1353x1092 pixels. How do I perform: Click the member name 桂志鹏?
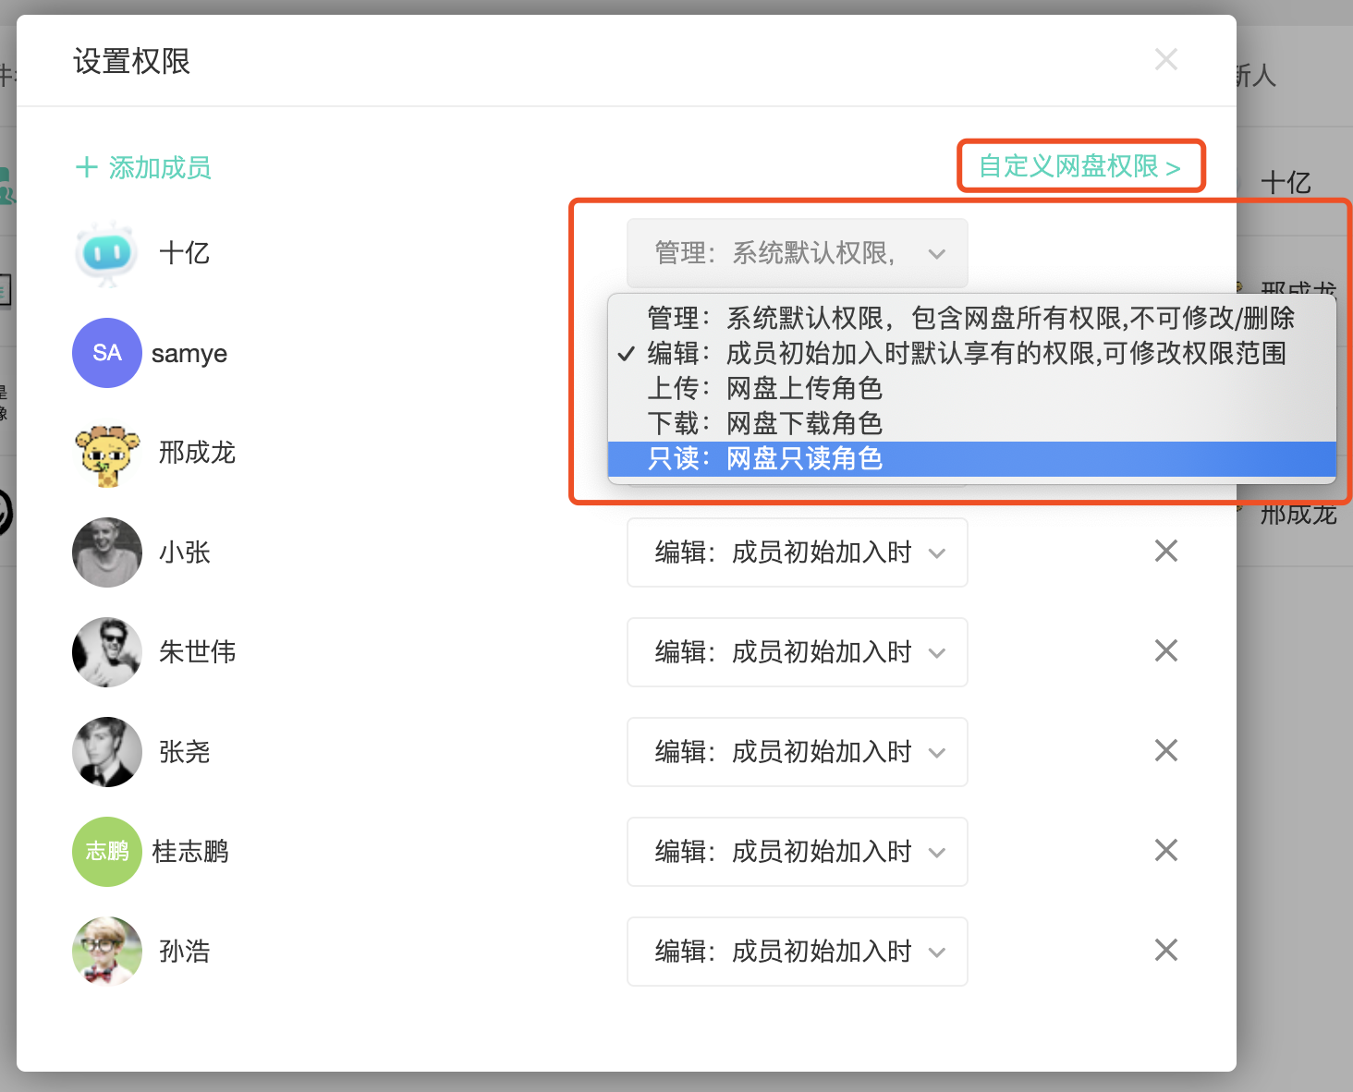click(190, 852)
